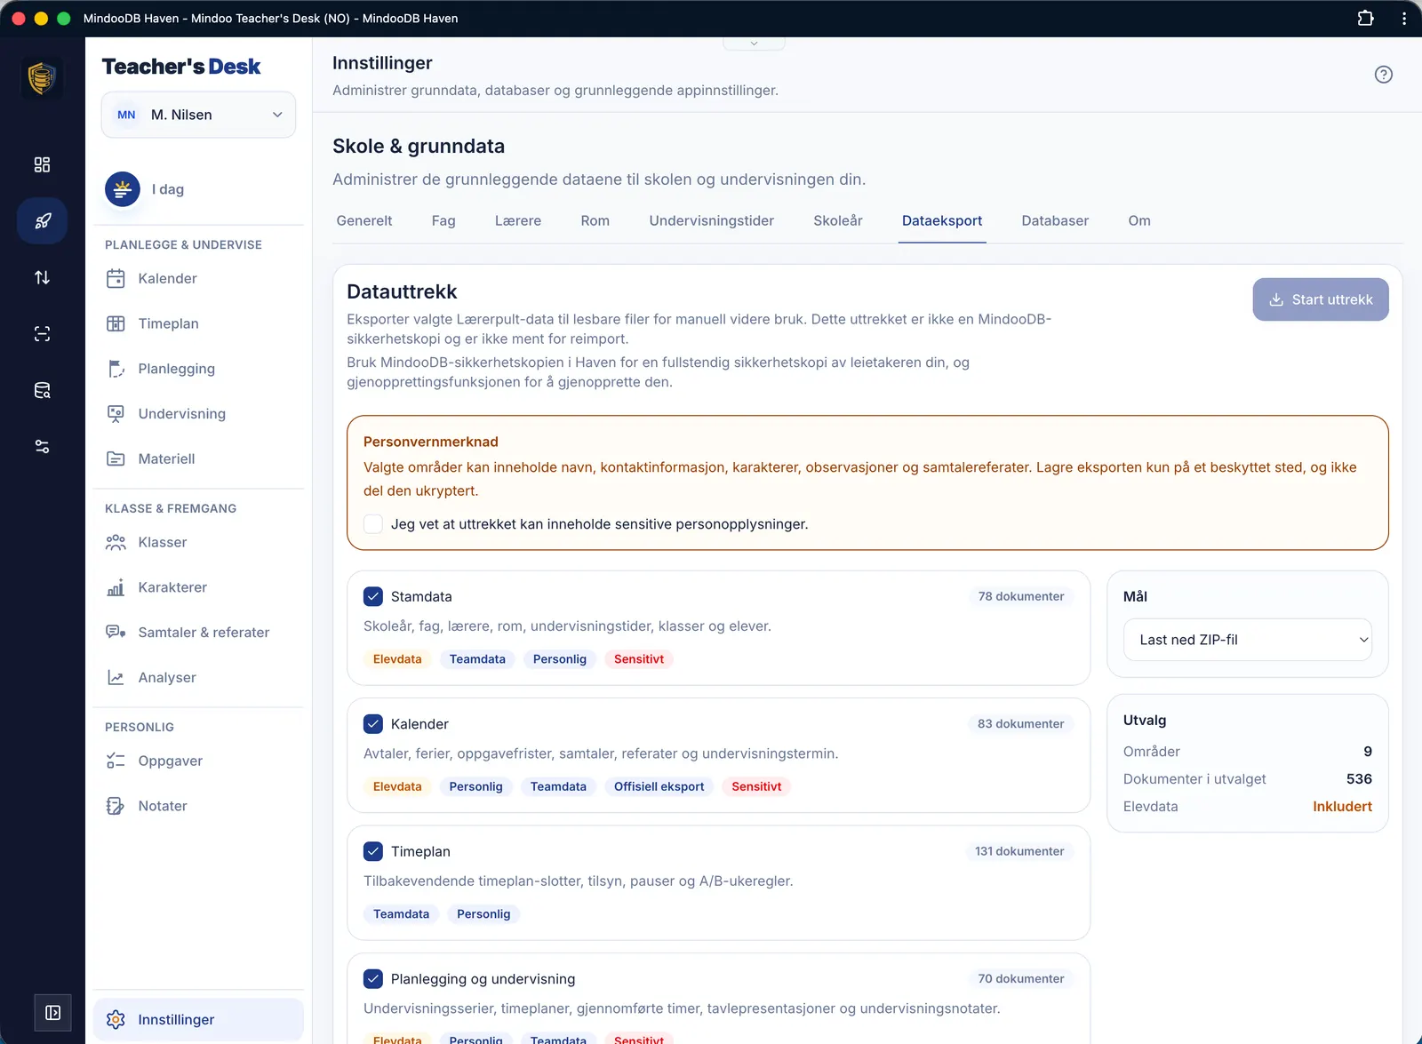
Task: Uncheck the Timeplan export area checkbox
Action: pyautogui.click(x=373, y=851)
